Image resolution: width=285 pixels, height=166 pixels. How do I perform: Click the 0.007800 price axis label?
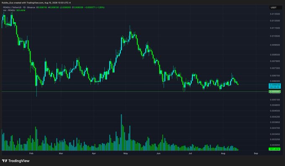[275, 61]
